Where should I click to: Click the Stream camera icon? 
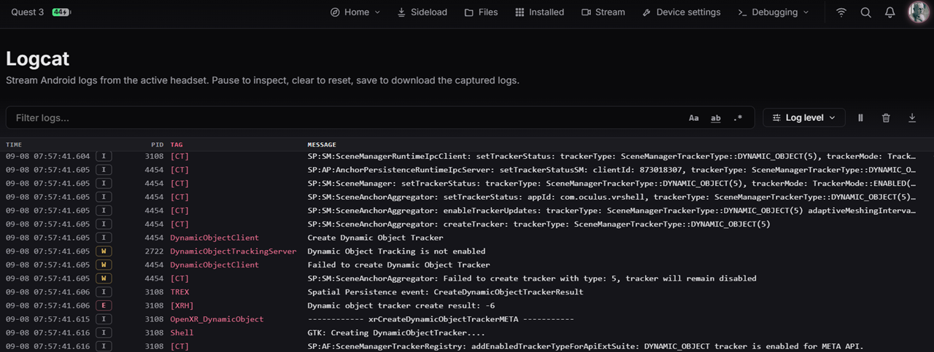(586, 12)
